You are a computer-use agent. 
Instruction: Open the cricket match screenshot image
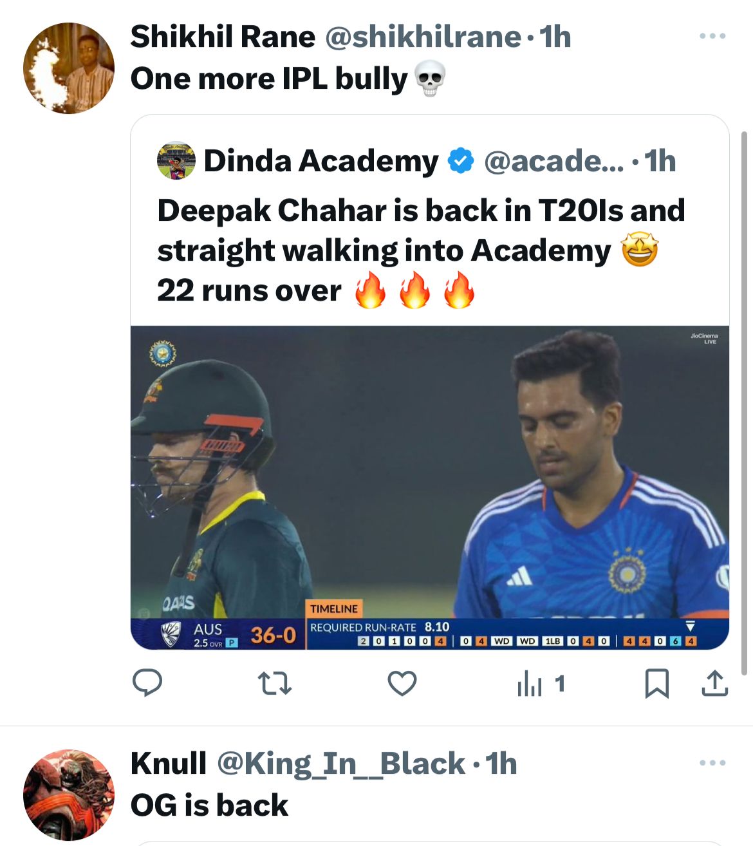point(429,487)
